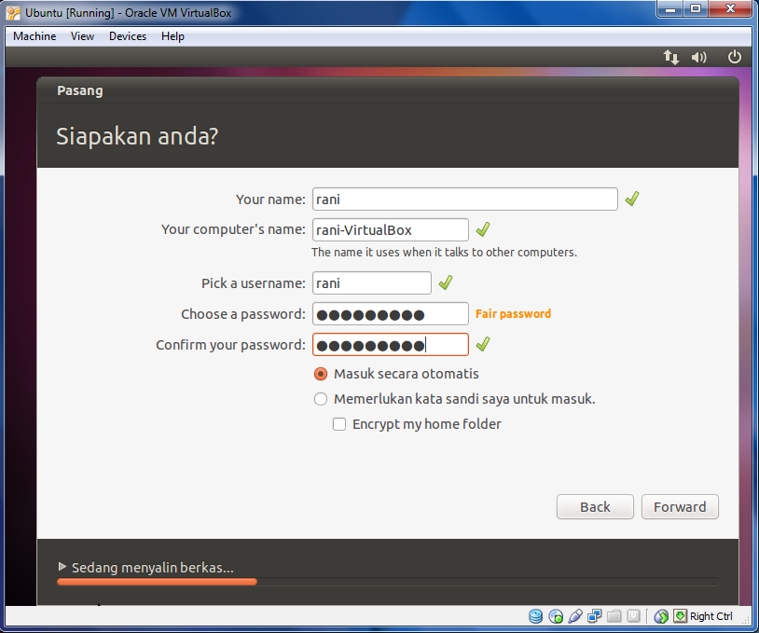Screen dimensions: 759x633
Task: Click the computer's name input field
Action: click(390, 229)
